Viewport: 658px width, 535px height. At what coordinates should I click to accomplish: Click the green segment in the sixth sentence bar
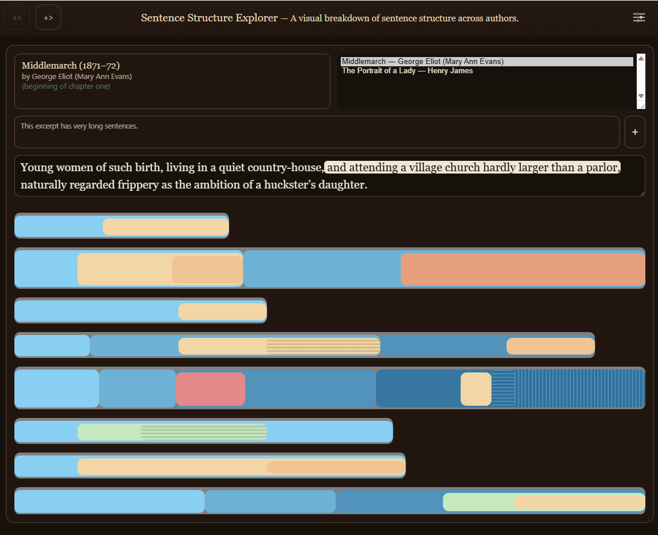point(173,431)
